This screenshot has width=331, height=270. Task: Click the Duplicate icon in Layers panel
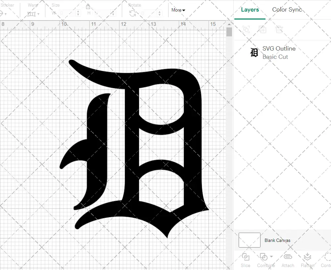tap(263, 30)
